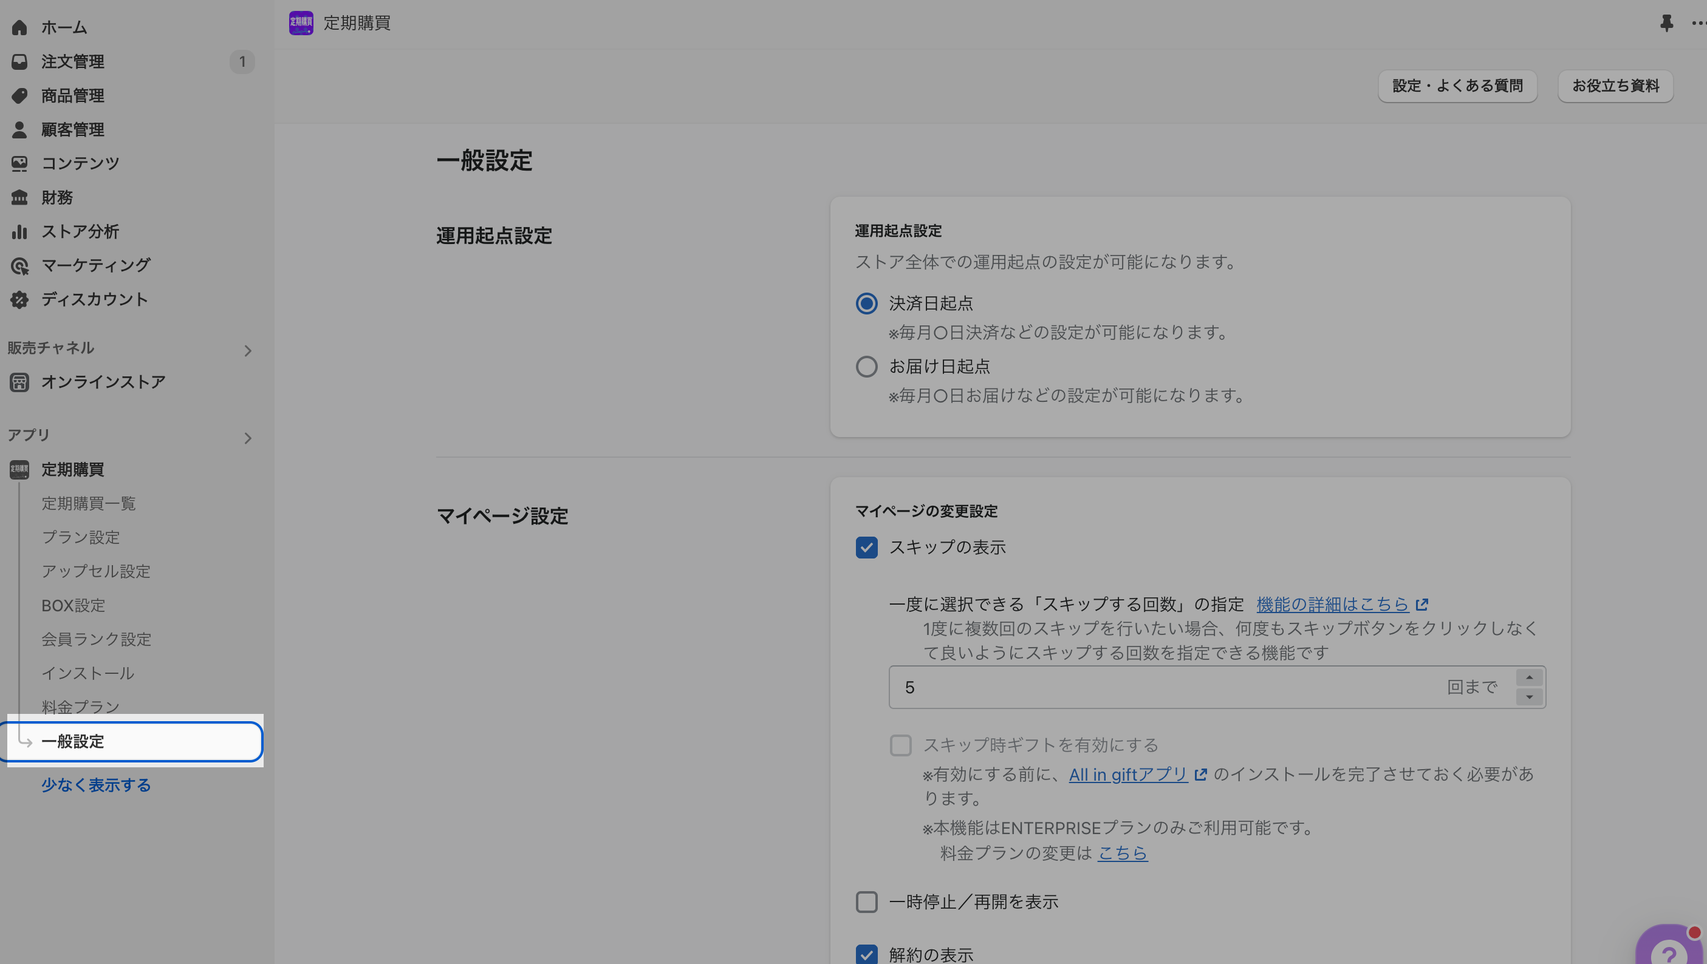Open 機能の詳細はこちら link

tap(1333, 605)
